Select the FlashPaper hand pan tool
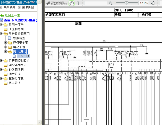Viewport: 162px width, 125px height. [x=72, y=3]
